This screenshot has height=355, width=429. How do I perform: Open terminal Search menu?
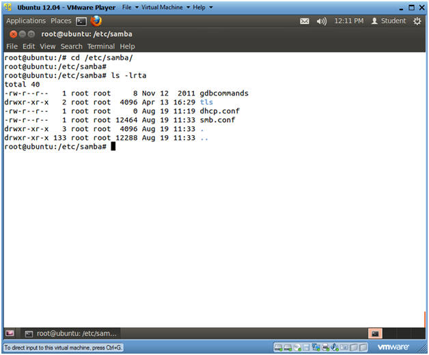point(72,46)
